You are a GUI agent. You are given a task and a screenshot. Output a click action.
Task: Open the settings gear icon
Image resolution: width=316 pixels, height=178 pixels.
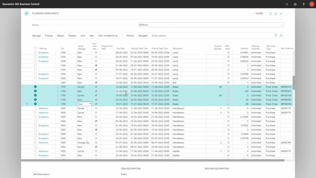(295, 4)
